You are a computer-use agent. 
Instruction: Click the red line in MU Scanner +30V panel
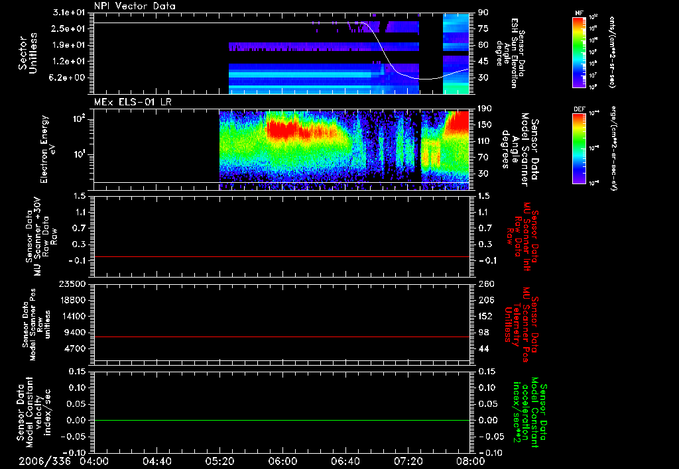coord(281,257)
